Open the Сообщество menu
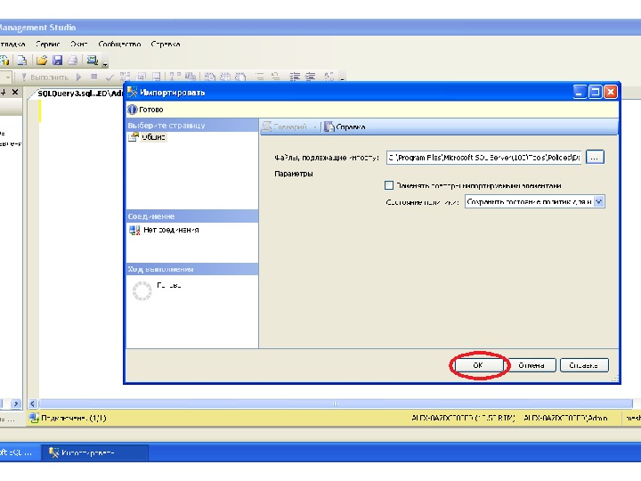The height and width of the screenshot is (481, 641). (x=119, y=45)
